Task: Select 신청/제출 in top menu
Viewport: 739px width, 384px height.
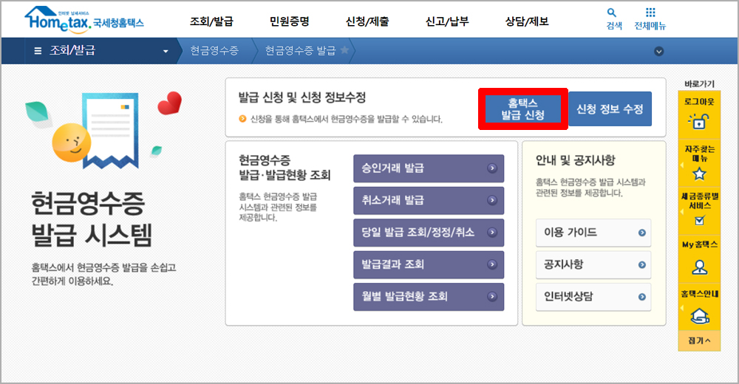Action: (x=367, y=21)
